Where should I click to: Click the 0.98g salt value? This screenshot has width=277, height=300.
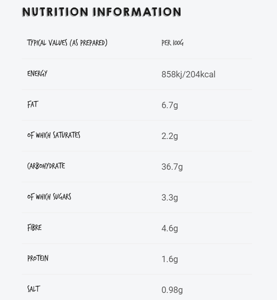(x=172, y=290)
